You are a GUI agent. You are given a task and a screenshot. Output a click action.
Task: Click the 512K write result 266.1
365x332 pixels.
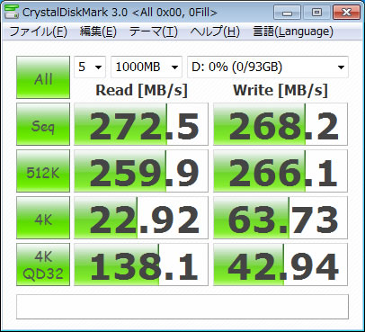click(280, 171)
